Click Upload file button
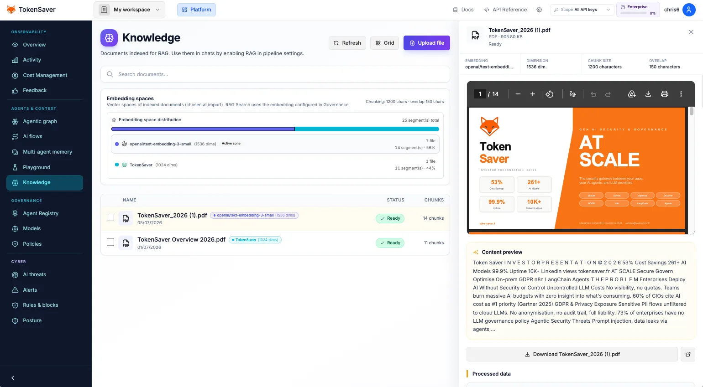The image size is (703, 387). click(427, 43)
